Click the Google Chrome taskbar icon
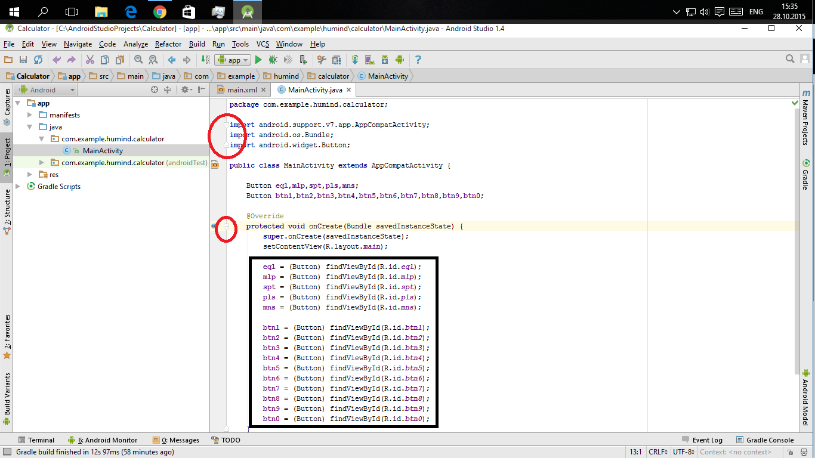The height and width of the screenshot is (458, 815). [159, 11]
